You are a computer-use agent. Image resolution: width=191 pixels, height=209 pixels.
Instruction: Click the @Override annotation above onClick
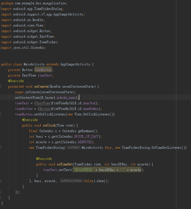(x=30, y=120)
